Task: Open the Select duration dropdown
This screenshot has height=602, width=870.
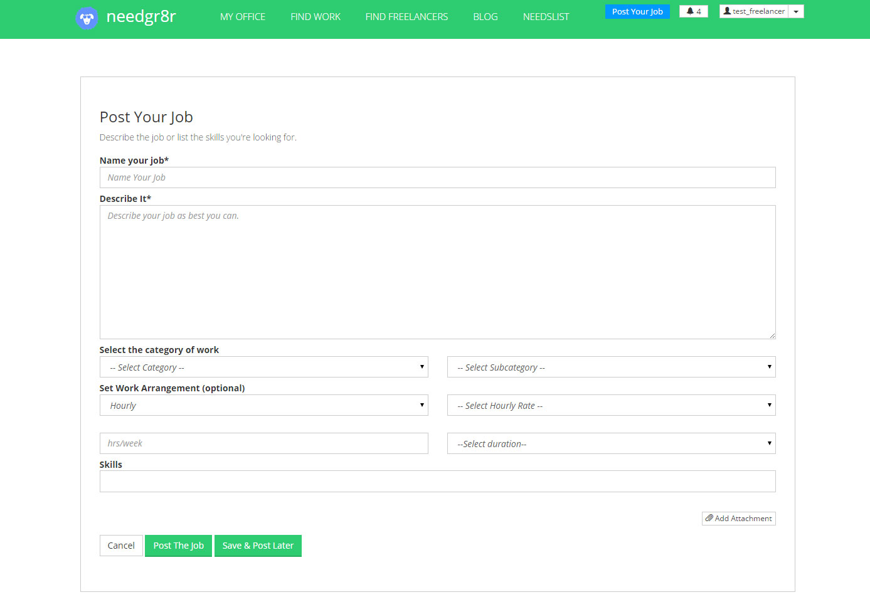Action: pyautogui.click(x=611, y=444)
